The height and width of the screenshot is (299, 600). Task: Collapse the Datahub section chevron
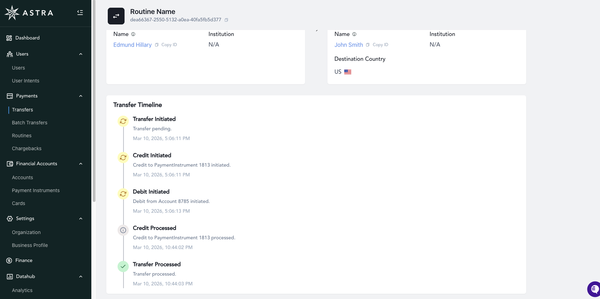click(x=81, y=277)
